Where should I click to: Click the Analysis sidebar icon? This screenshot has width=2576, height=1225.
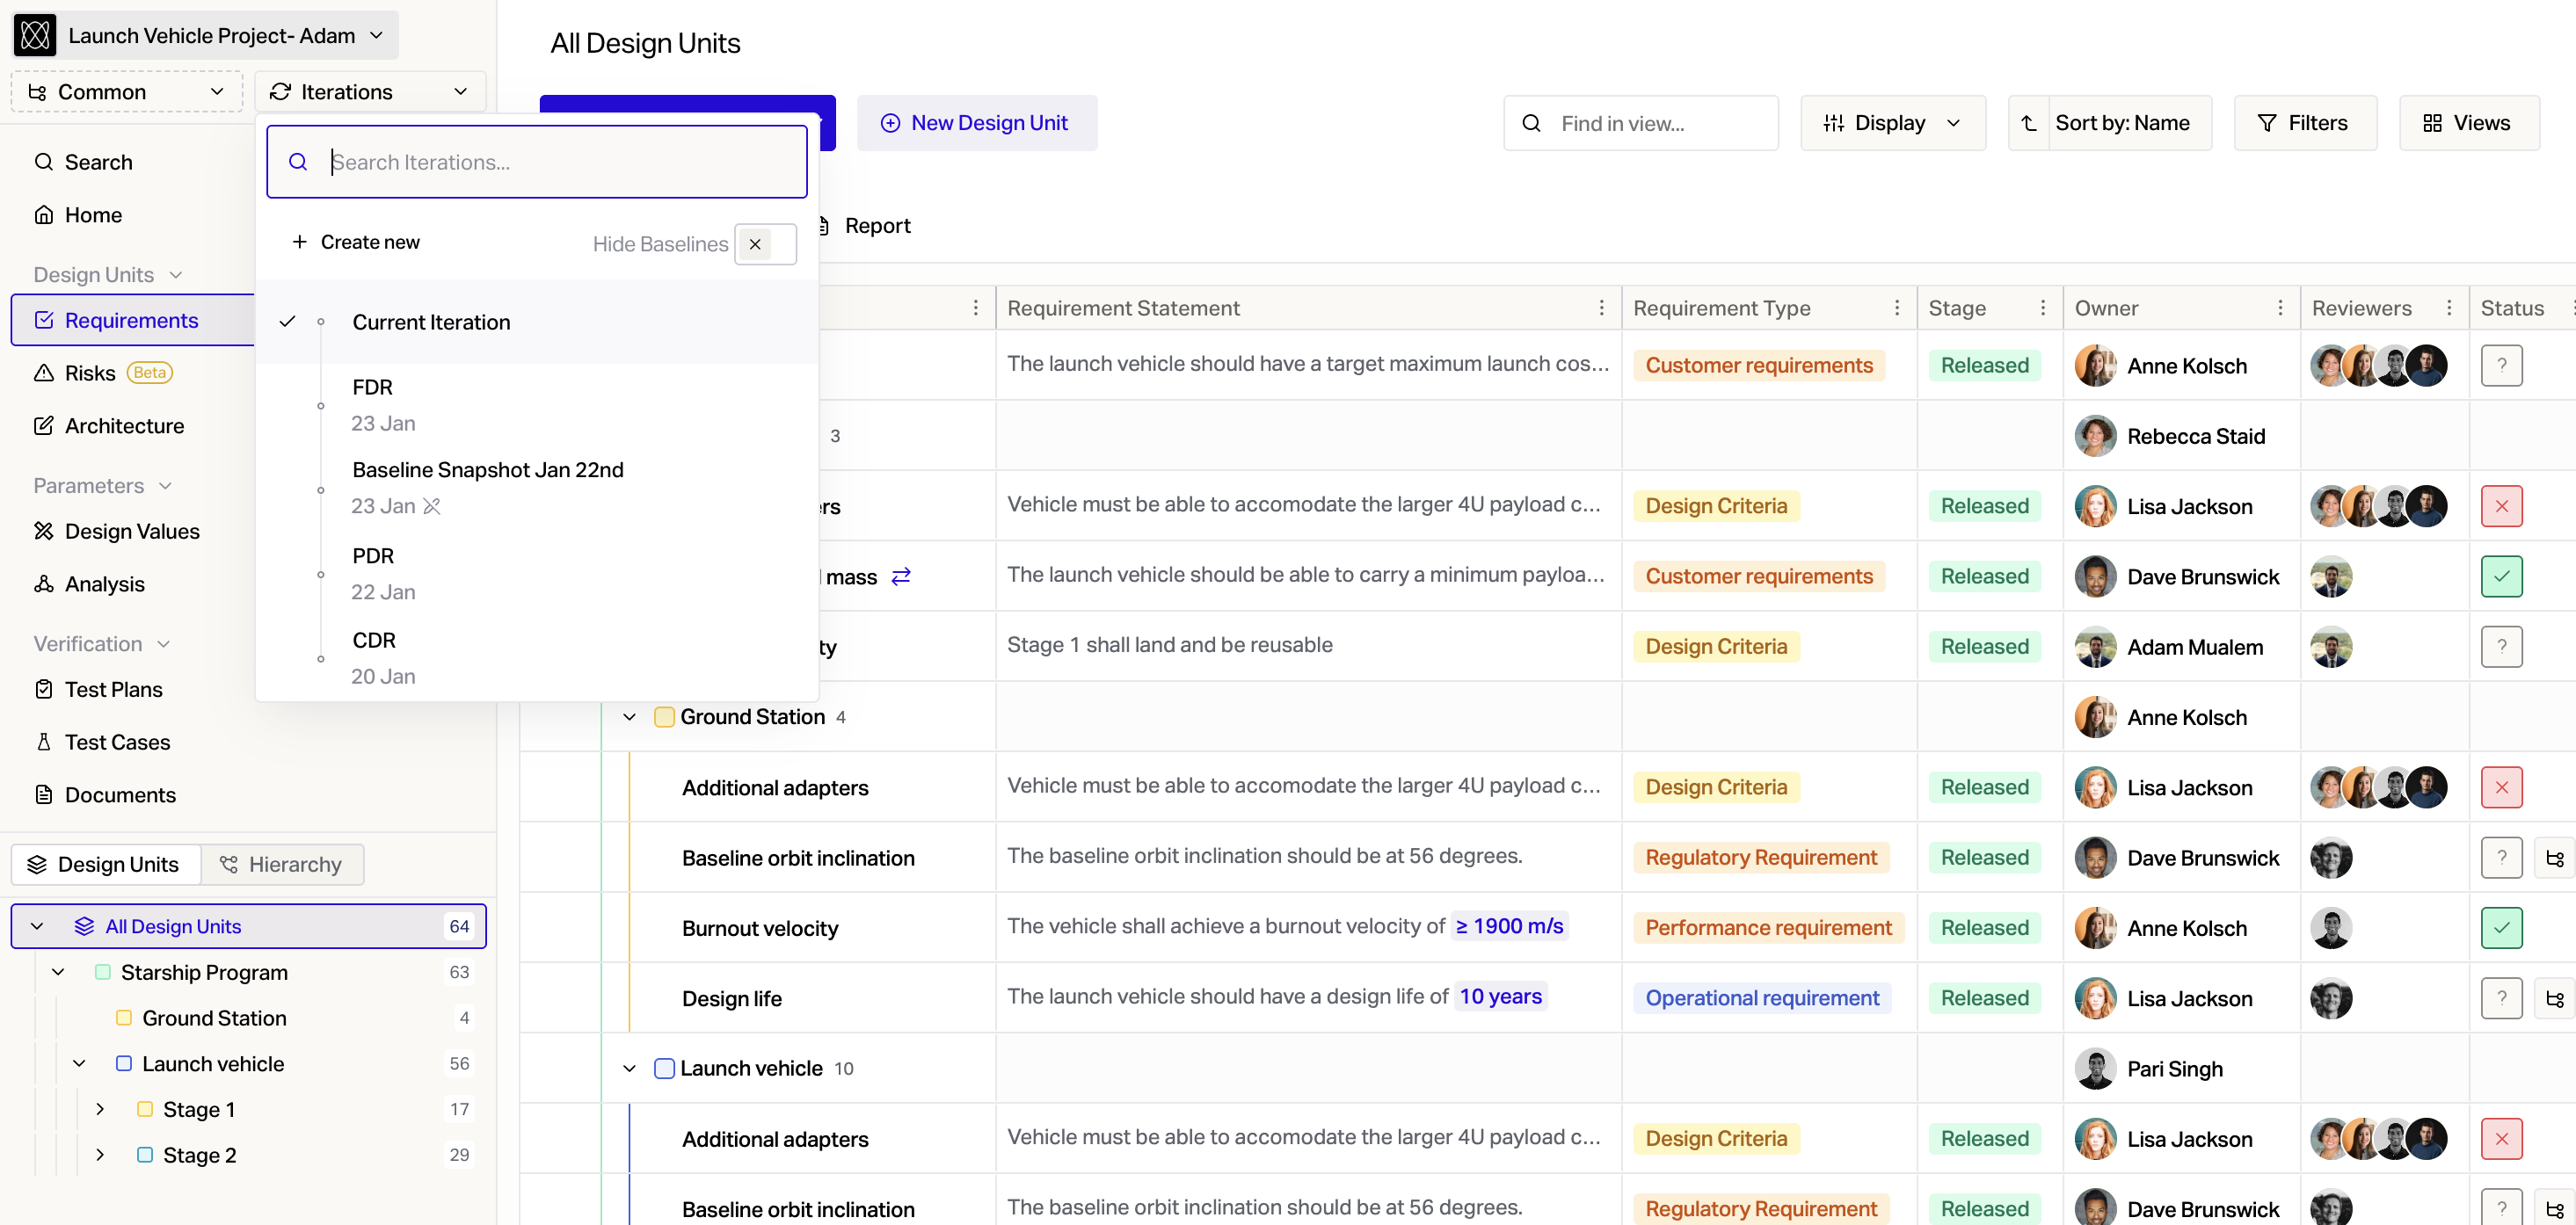click(x=43, y=584)
